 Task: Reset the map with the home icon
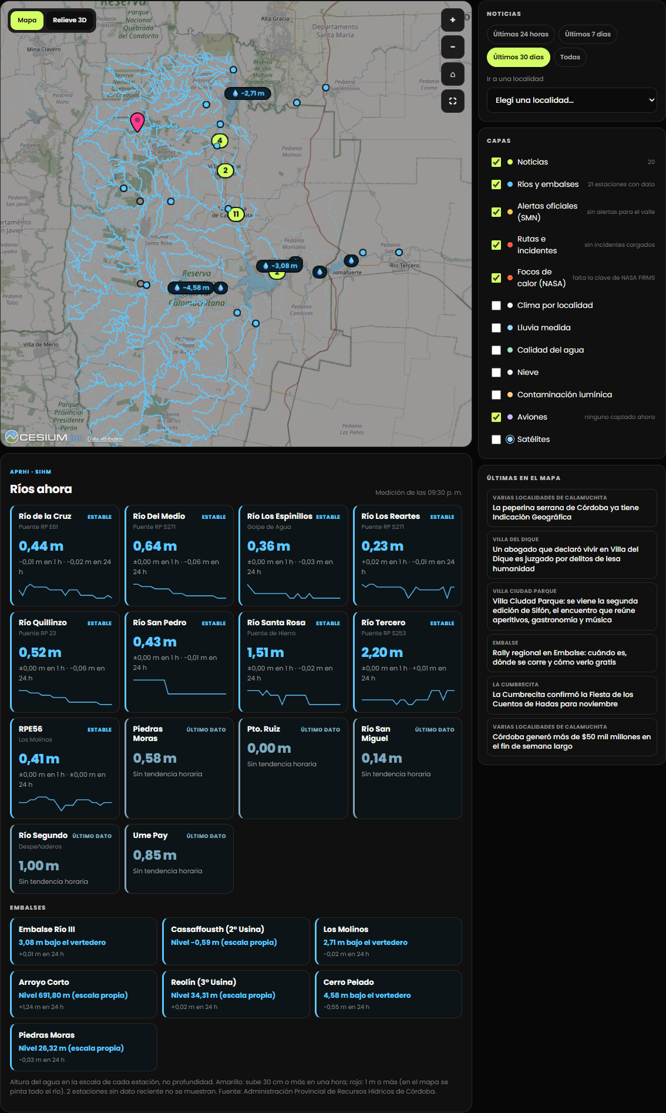453,74
